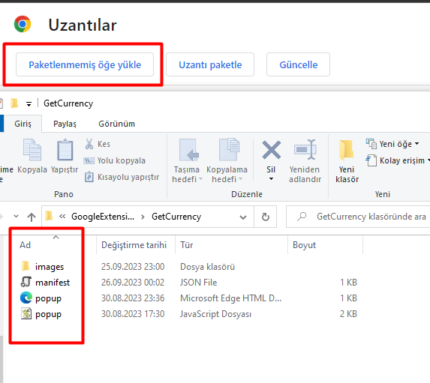The height and width of the screenshot is (383, 430).
Task: Expand the Sil dropdown arrow
Action: point(271,179)
